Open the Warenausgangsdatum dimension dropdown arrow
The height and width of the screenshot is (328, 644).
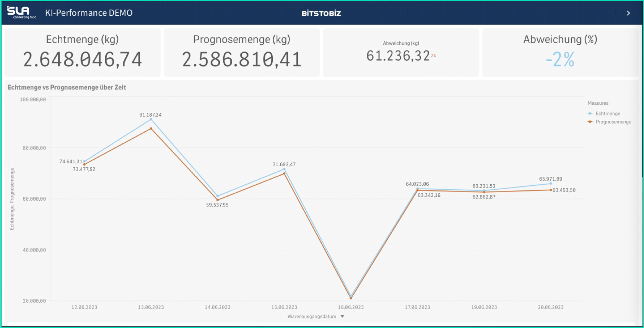342,317
